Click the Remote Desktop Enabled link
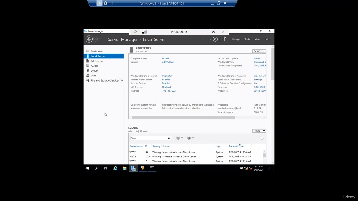This screenshot has width=358, height=201. 166,83
